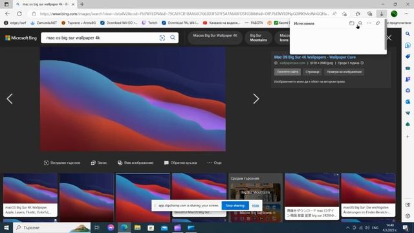
Task: Search downloads using magnifier icon
Action: pos(360,23)
